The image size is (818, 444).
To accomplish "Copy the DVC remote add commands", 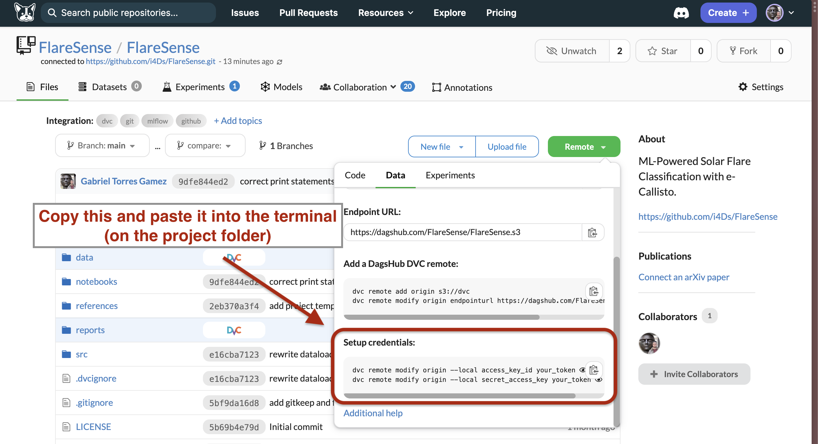I will [594, 291].
